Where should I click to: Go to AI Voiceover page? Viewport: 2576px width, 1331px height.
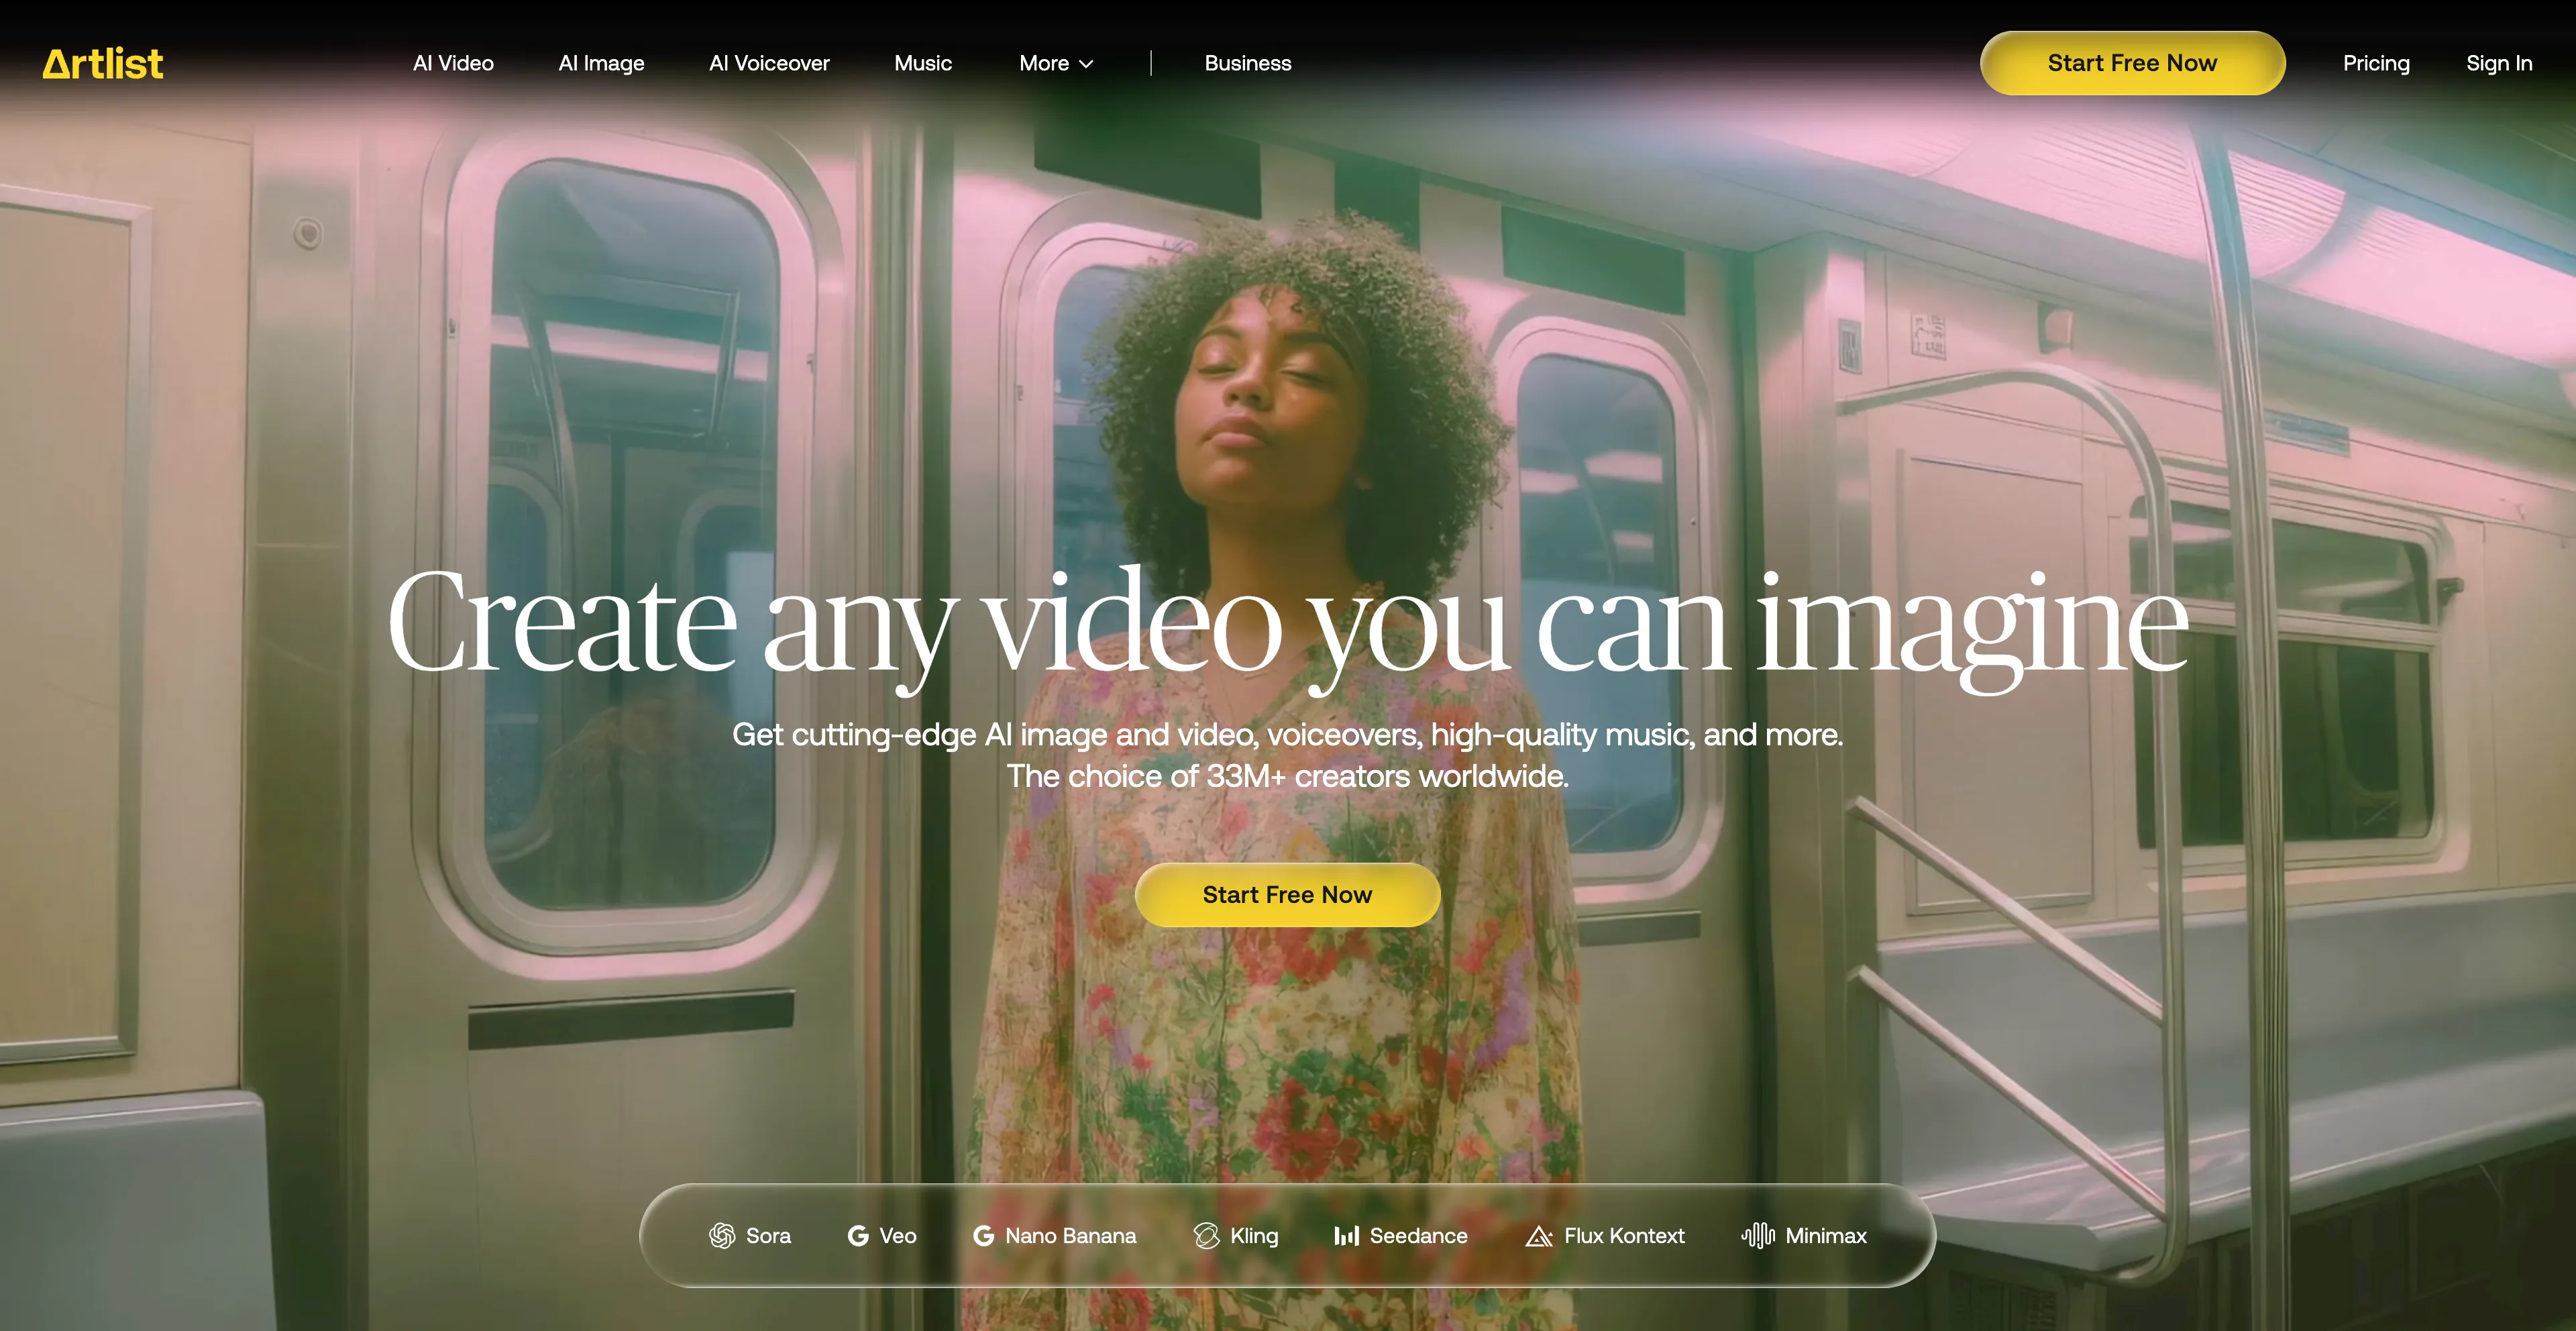point(769,63)
